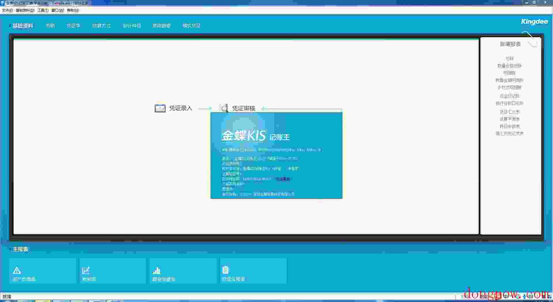The image size is (553, 302).
Task: Open 结算方式 settlement methods
Action: pyautogui.click(x=101, y=26)
